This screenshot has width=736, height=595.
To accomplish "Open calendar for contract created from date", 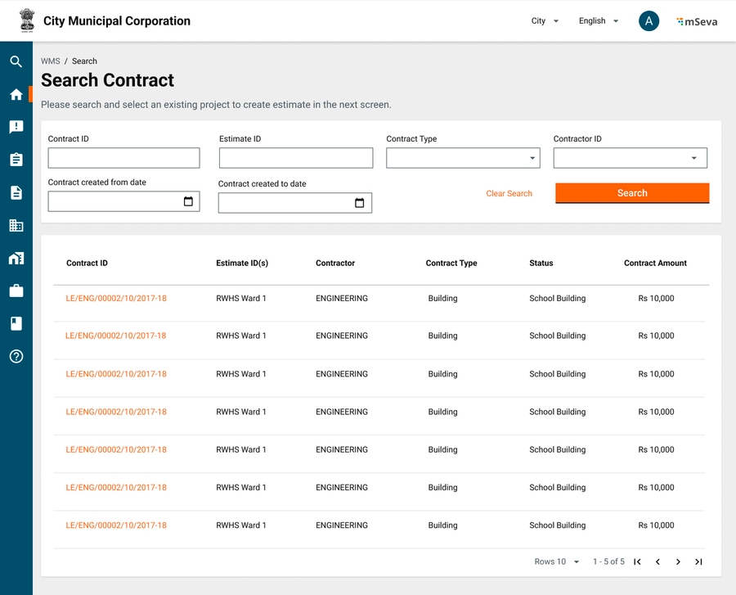I will tap(188, 201).
